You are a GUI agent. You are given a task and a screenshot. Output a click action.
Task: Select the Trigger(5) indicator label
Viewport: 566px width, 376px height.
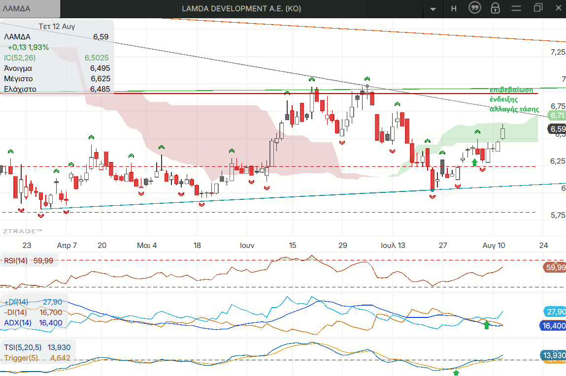point(21,358)
